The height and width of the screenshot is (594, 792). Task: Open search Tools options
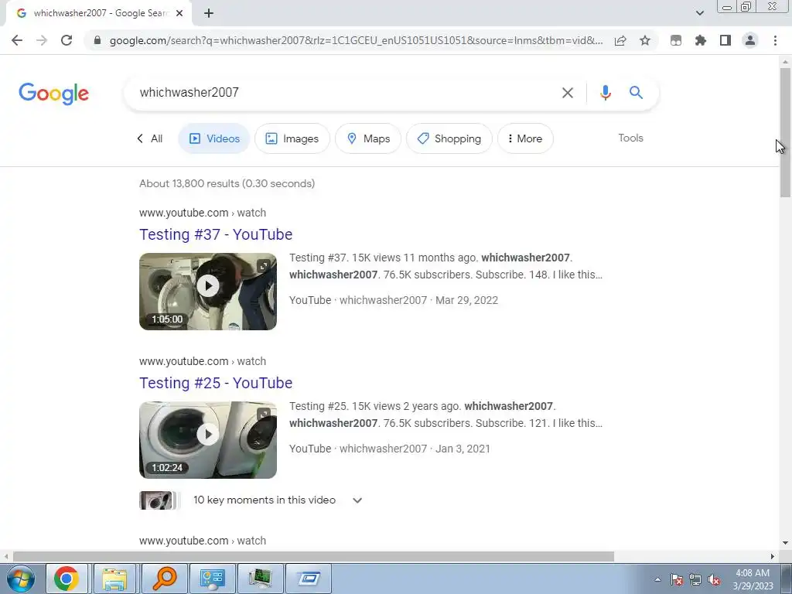(x=630, y=138)
